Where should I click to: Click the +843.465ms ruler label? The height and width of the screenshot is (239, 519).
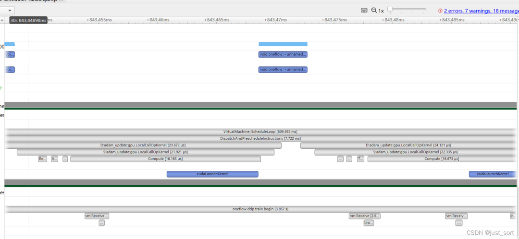tap(217, 20)
